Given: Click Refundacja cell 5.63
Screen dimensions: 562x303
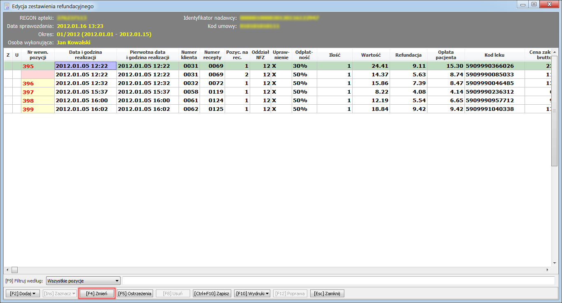Looking at the screenshot, I should pyautogui.click(x=409, y=74).
